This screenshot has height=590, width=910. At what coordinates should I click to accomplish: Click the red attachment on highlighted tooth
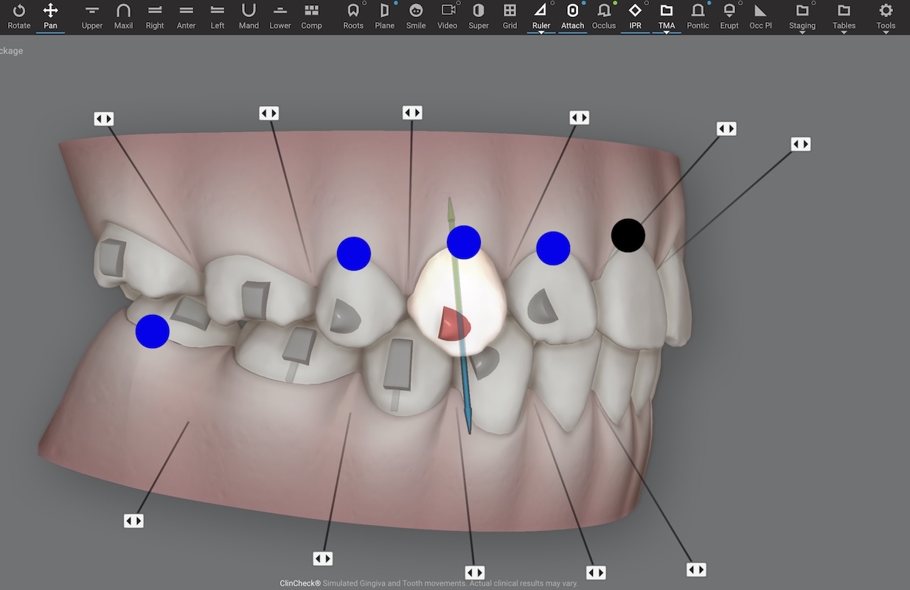(454, 324)
